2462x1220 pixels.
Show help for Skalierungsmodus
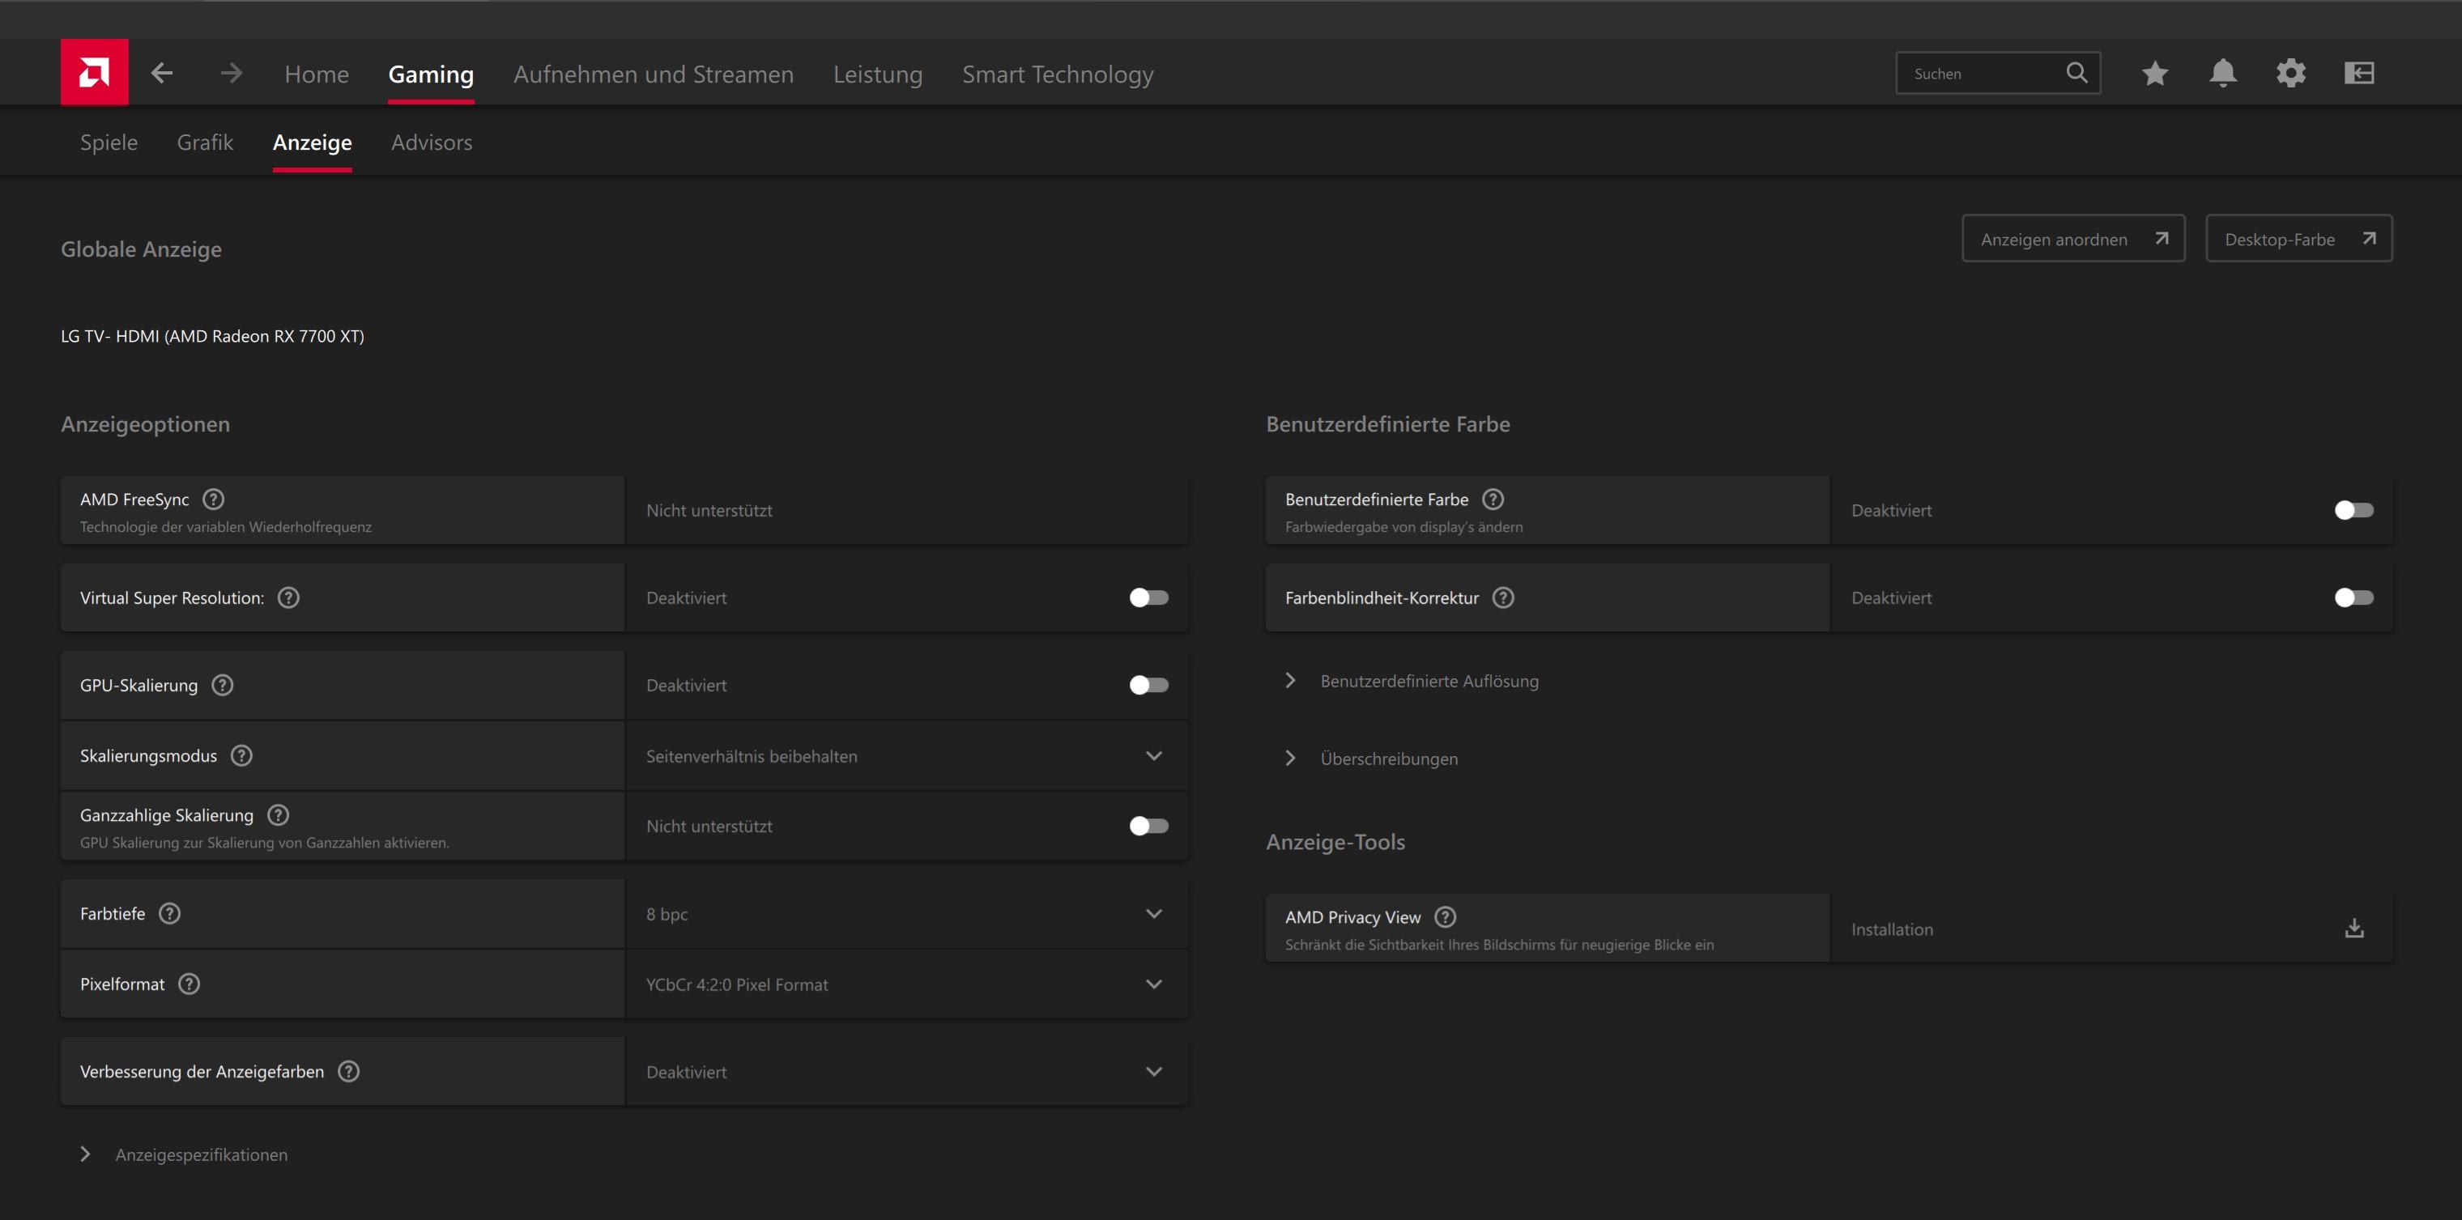click(x=242, y=755)
